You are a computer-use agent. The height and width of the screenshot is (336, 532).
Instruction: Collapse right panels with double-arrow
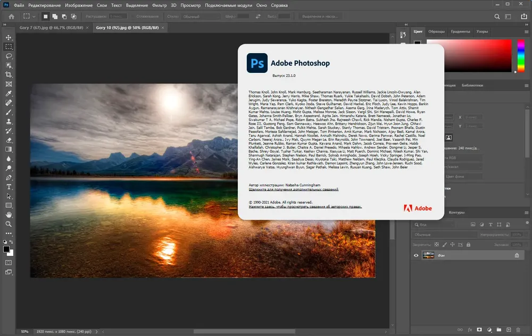[x=527, y=24]
